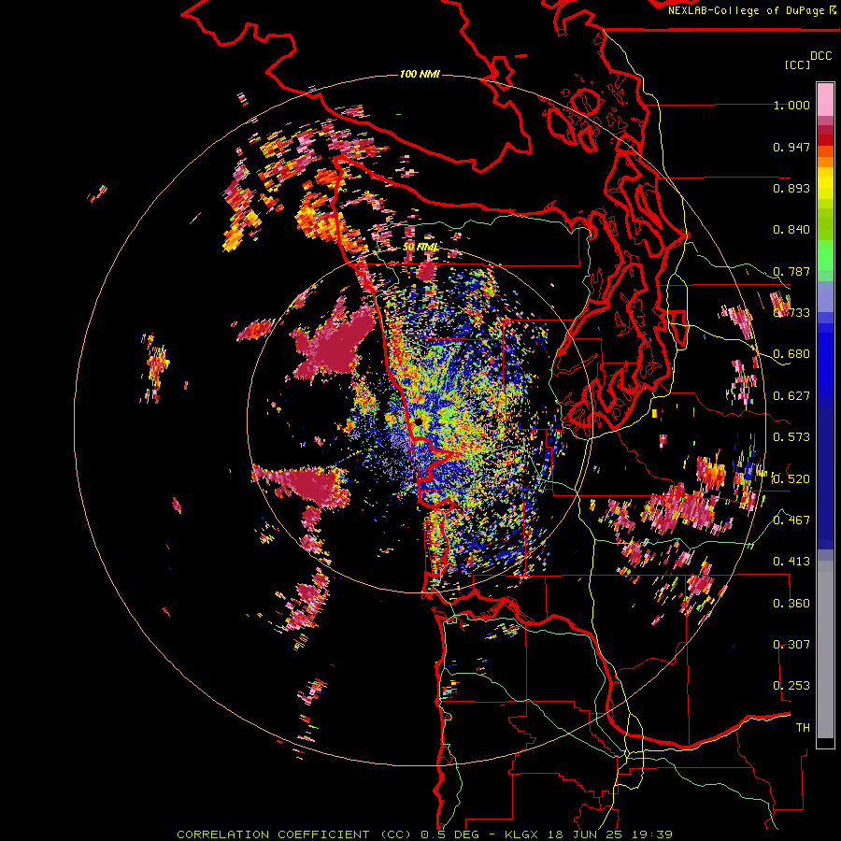Click the 0.360 scale value
Screen dimensions: 841x841
click(x=791, y=604)
